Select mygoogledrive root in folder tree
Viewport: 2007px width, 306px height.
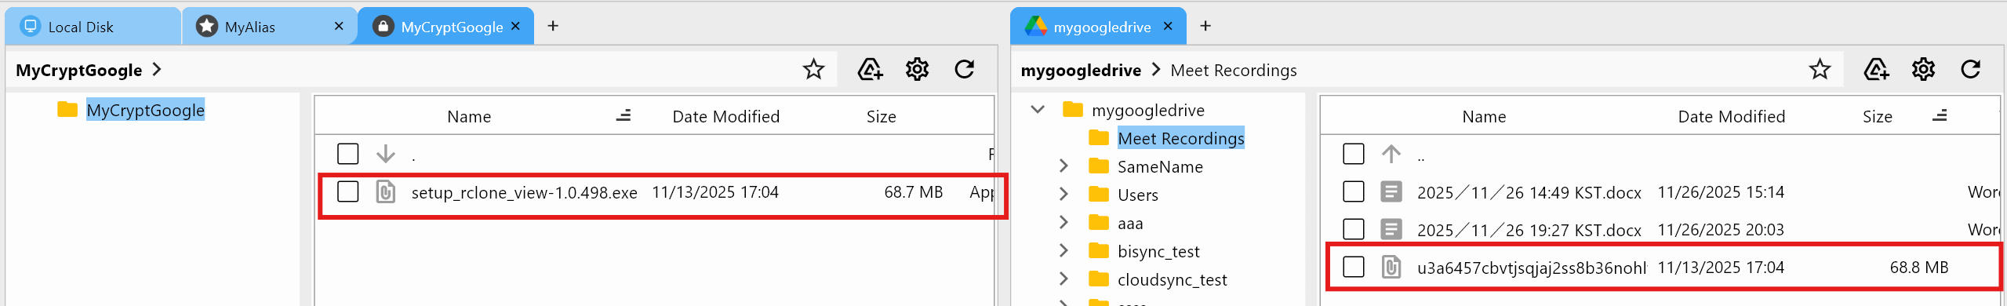pyautogui.click(x=1148, y=111)
